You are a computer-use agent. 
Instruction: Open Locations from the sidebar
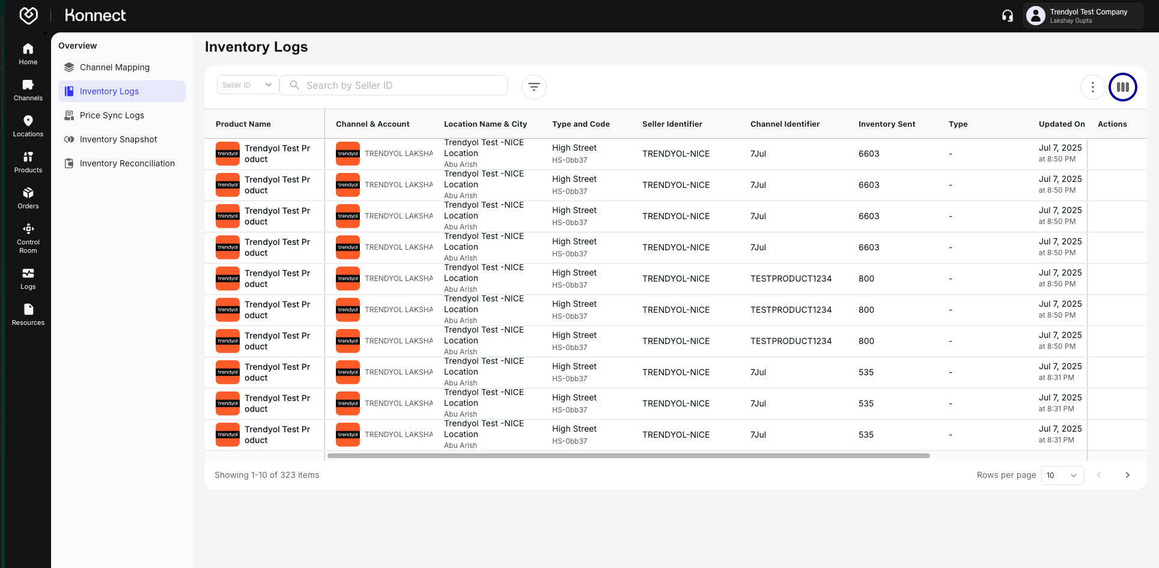(28, 126)
